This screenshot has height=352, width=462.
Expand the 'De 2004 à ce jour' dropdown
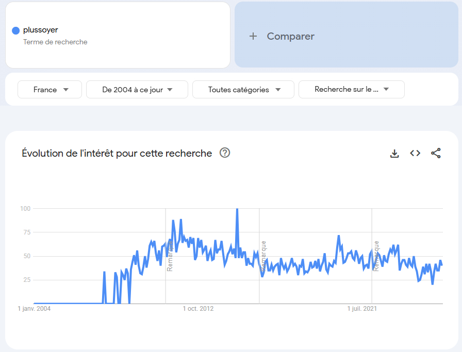(x=137, y=90)
